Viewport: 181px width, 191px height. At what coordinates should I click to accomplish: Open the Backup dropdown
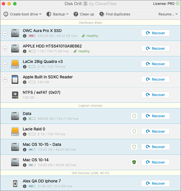click(x=58, y=14)
